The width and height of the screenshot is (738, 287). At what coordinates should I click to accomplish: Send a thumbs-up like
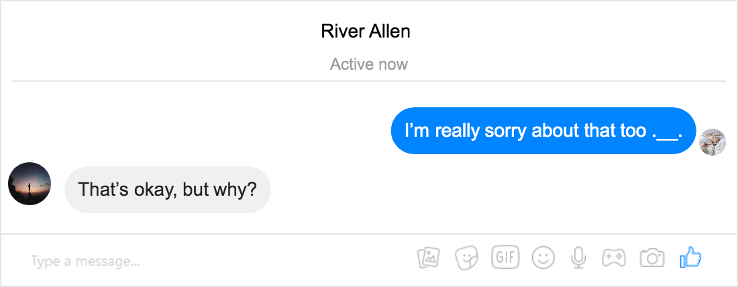(690, 257)
